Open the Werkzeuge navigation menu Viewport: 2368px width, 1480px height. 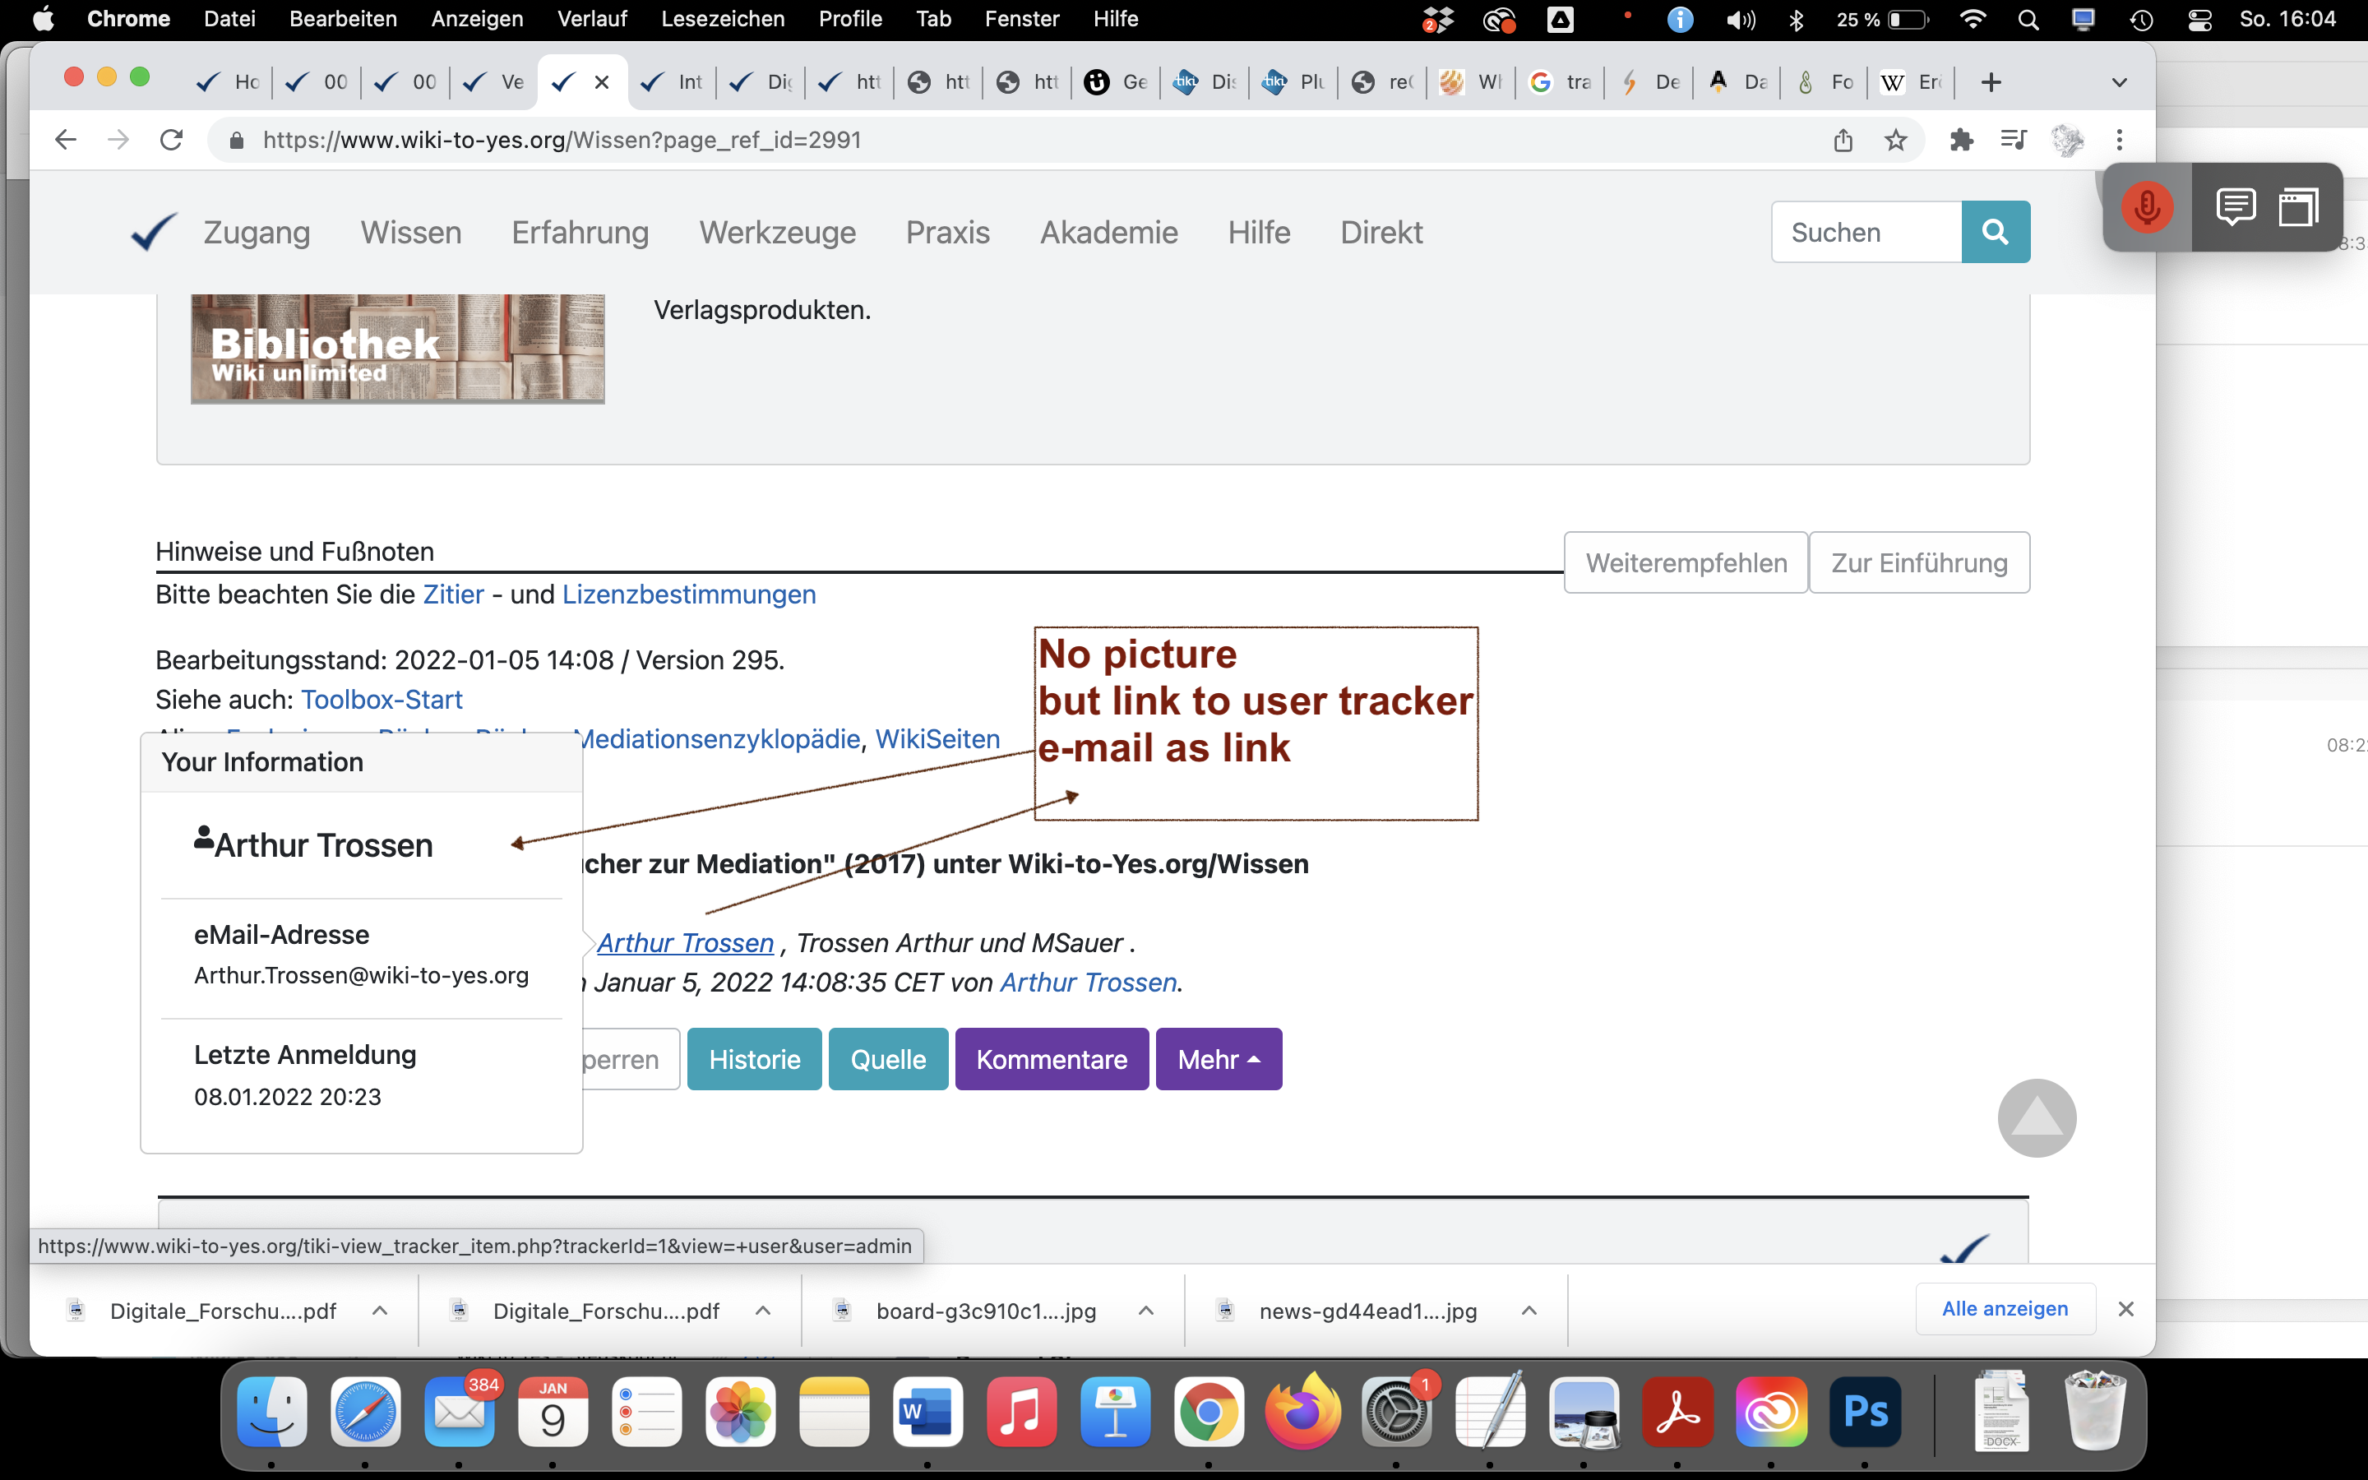777,233
